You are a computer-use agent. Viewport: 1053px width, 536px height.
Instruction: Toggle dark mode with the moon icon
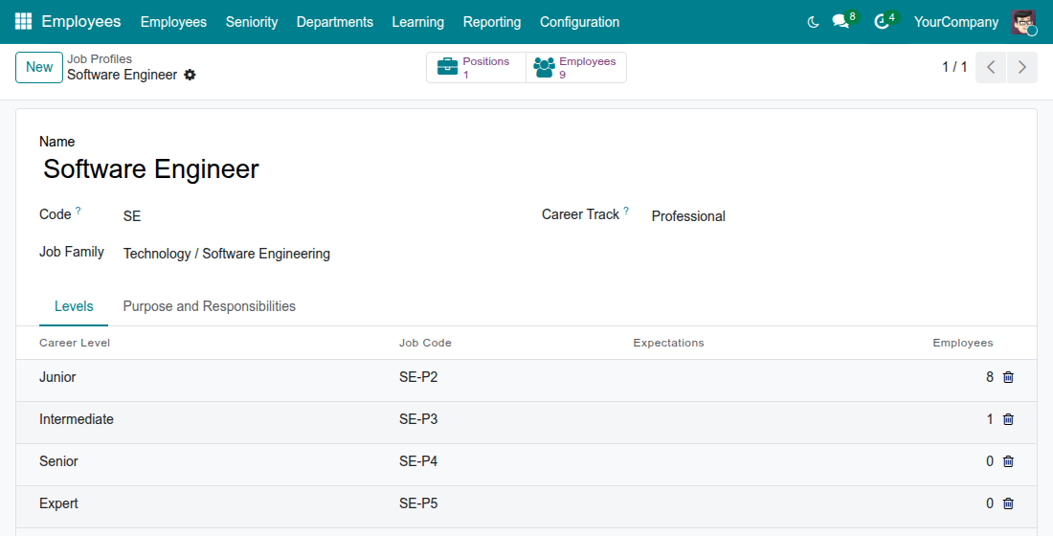813,22
